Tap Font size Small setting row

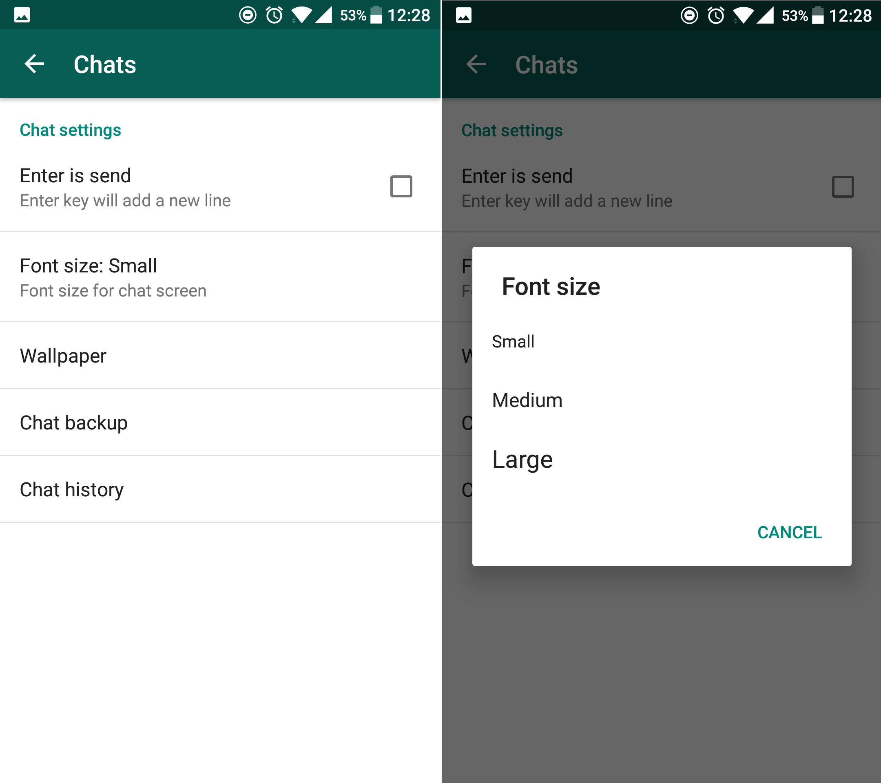pos(220,276)
